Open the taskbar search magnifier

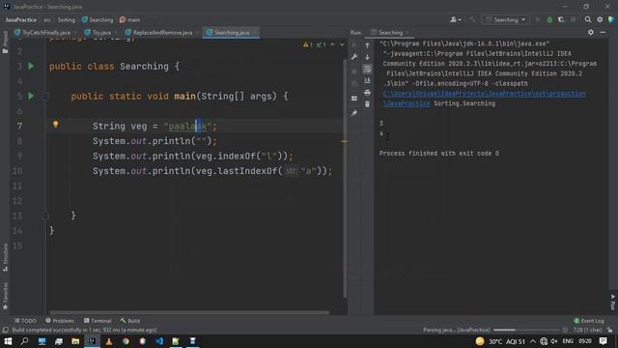click(x=24, y=341)
